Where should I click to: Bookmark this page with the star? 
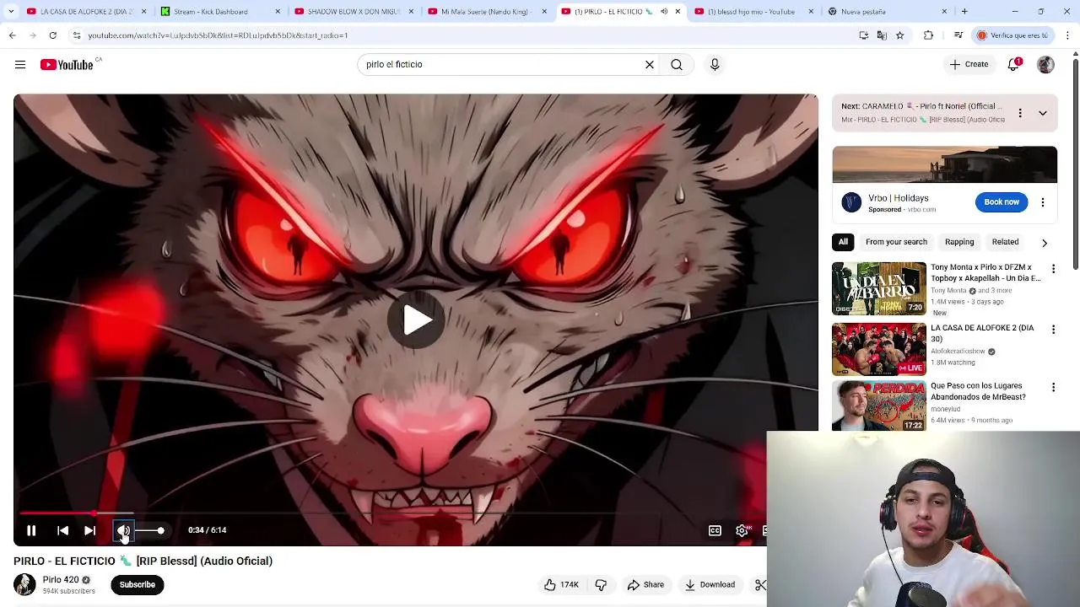click(x=899, y=35)
